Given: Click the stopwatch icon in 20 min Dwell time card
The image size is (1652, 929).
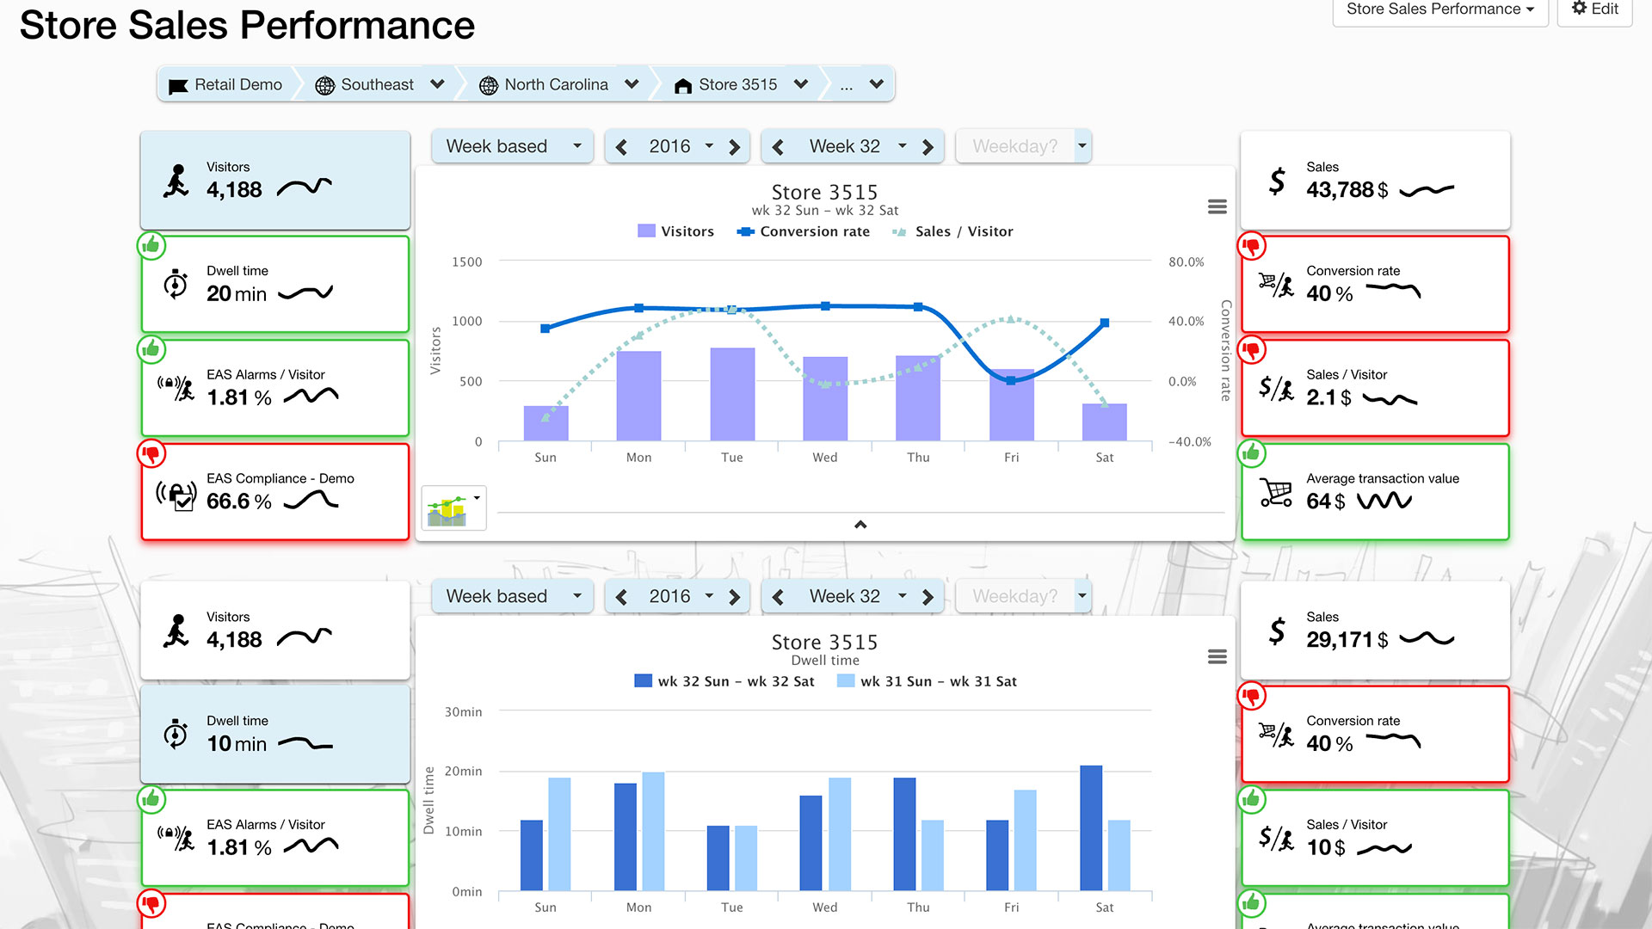Looking at the screenshot, I should [x=176, y=284].
